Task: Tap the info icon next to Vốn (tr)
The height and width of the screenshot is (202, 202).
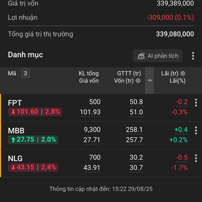Action: 138,81
